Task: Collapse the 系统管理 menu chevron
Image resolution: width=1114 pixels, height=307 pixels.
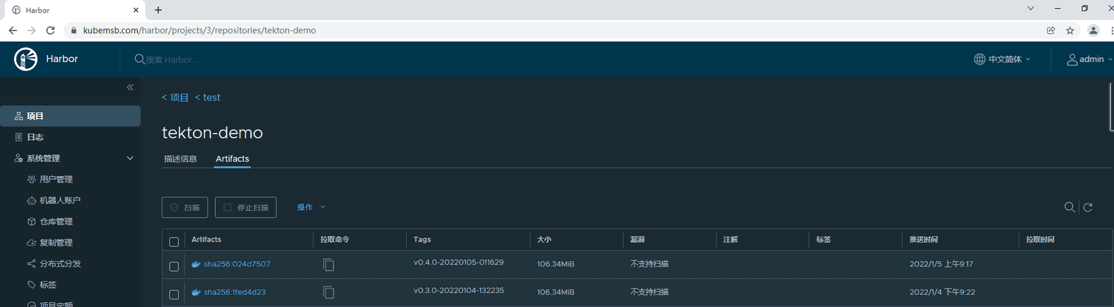Action: coord(130,158)
